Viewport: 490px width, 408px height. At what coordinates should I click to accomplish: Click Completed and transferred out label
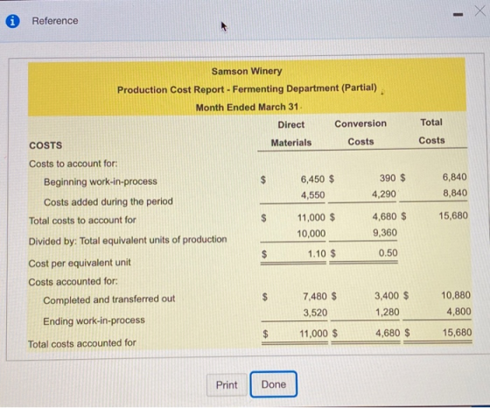pyautogui.click(x=109, y=299)
